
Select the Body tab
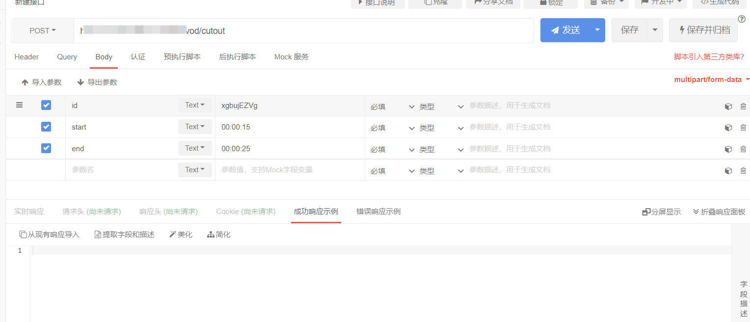pyautogui.click(x=104, y=57)
